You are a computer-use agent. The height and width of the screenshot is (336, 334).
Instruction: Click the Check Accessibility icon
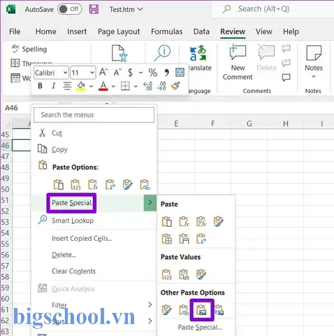(119, 53)
